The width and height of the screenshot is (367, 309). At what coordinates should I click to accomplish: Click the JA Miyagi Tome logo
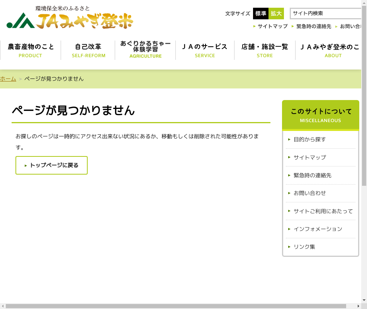point(70,18)
